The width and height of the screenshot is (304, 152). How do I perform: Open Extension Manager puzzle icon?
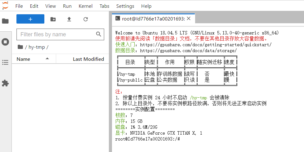pyautogui.click(x=5, y=83)
